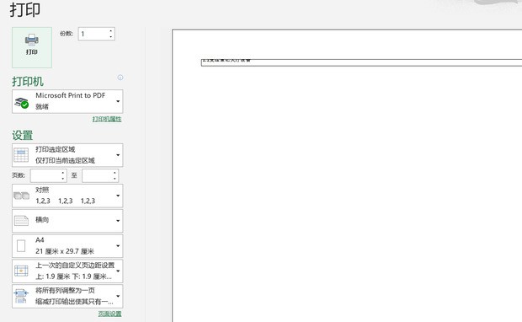This screenshot has height=322, width=522.
Task: Open the 打印机属性 link
Action: click(107, 119)
